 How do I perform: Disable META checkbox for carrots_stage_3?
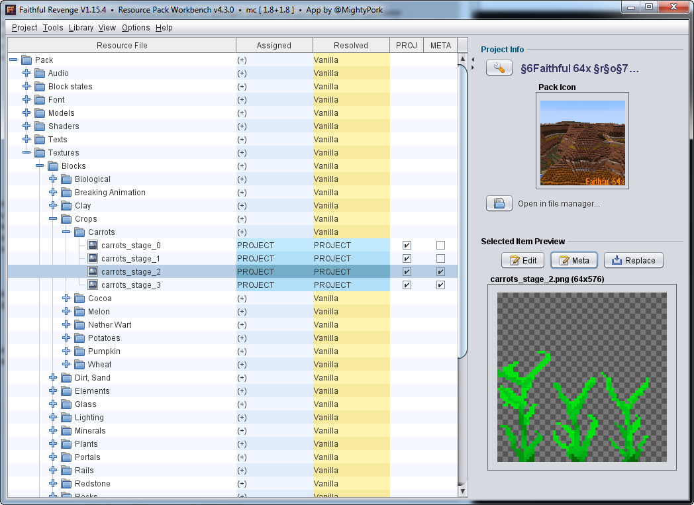(440, 285)
